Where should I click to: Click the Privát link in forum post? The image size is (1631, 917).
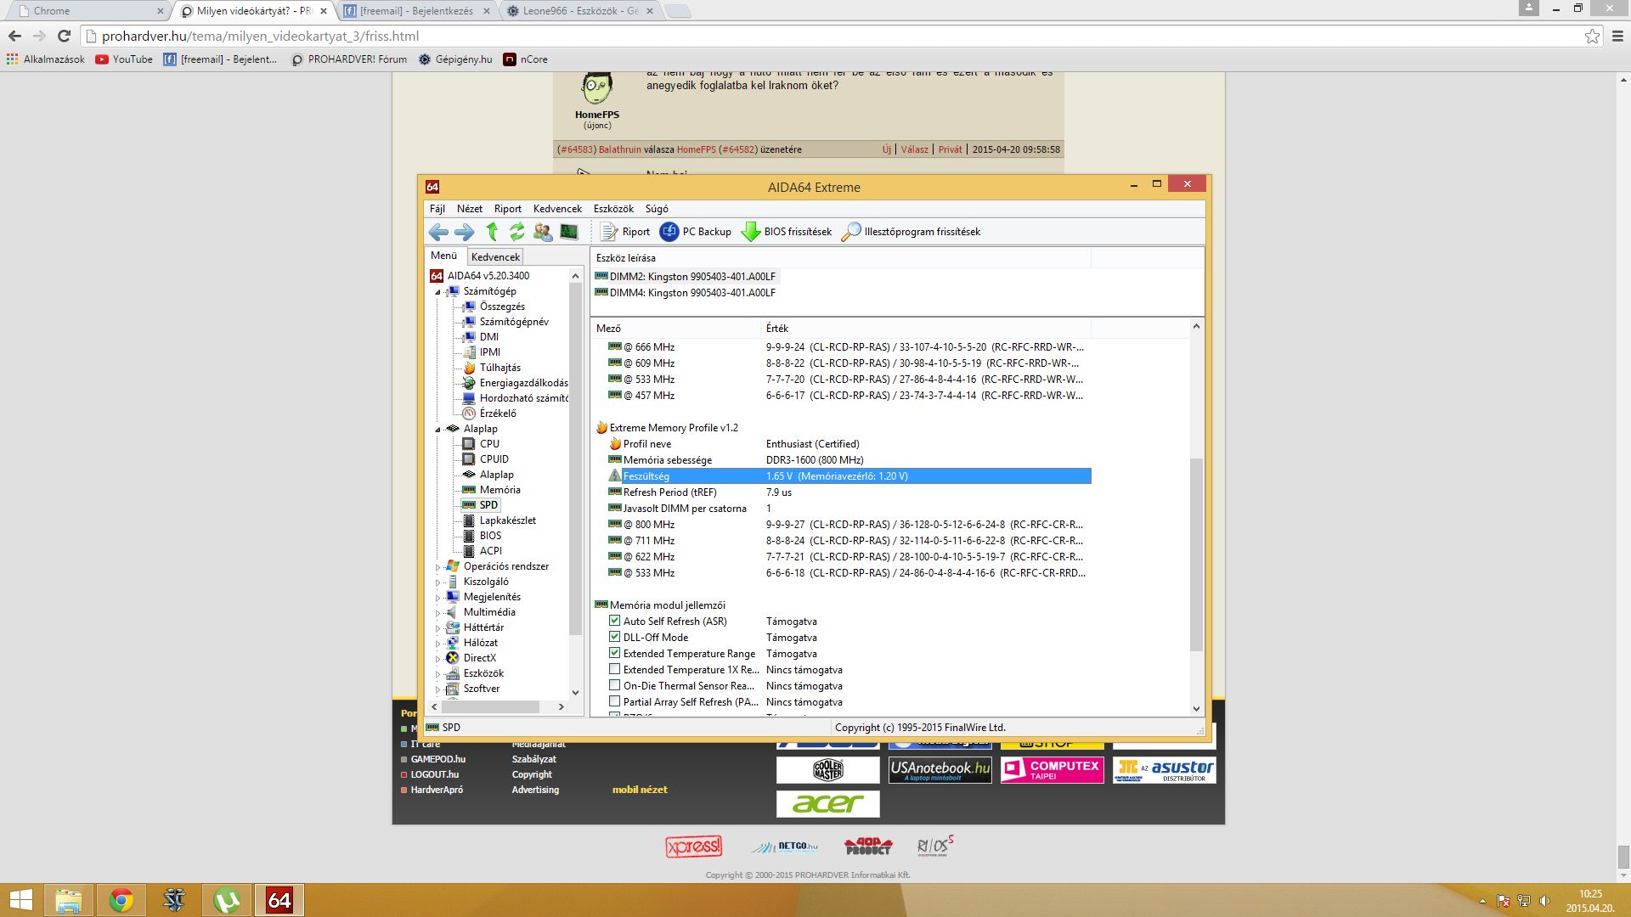951,149
